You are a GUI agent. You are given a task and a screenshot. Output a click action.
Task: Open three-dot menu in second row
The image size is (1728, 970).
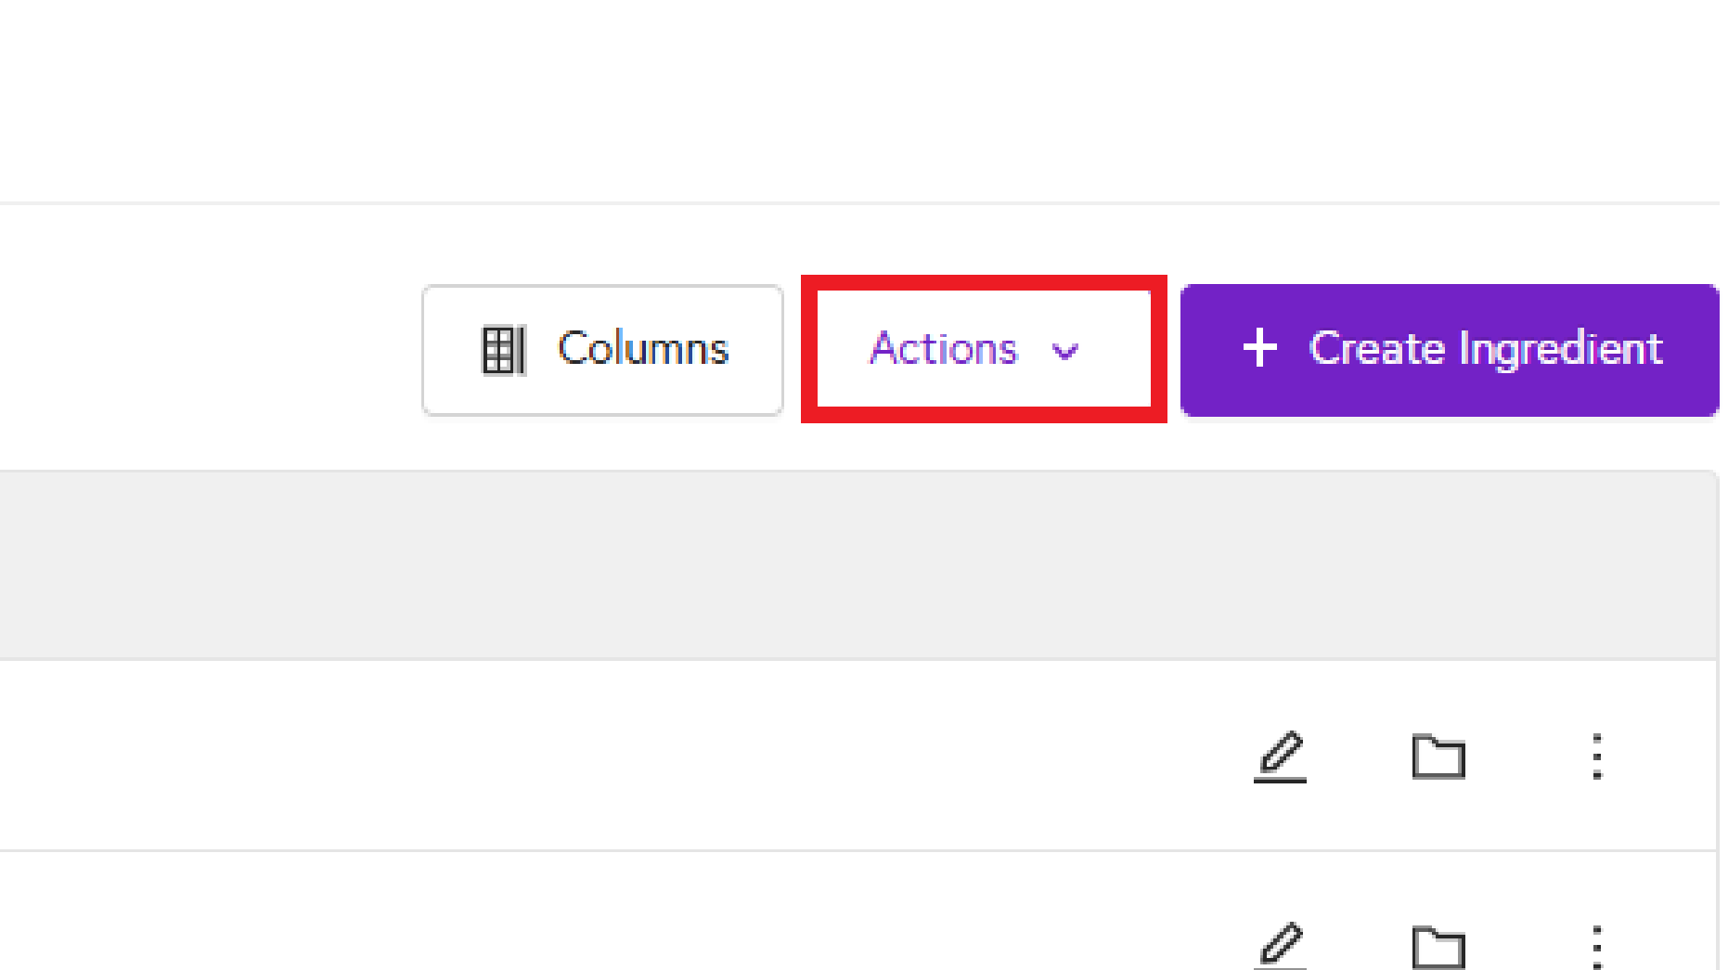click(x=1596, y=947)
